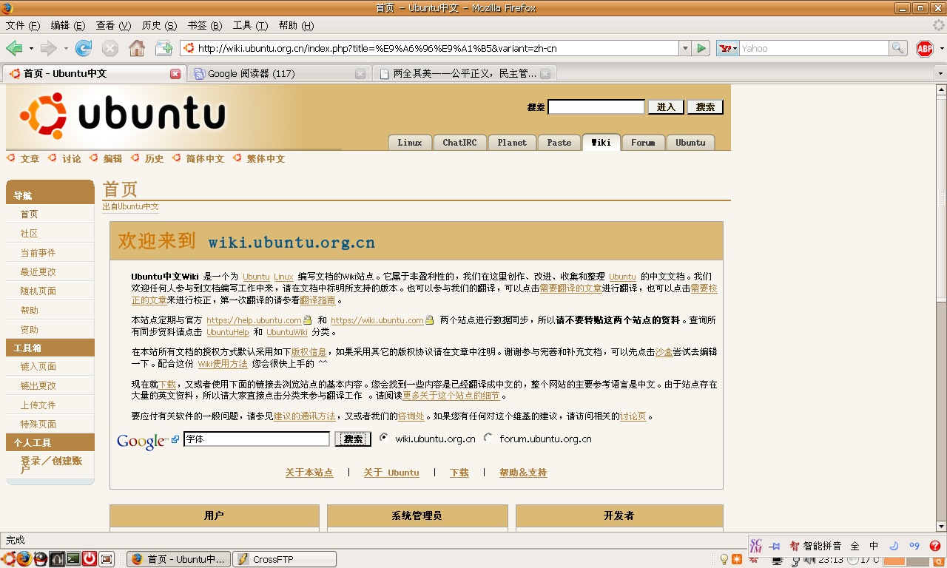Switch to the 简体中文 variant
The width and height of the screenshot is (947, 568).
pos(205,158)
